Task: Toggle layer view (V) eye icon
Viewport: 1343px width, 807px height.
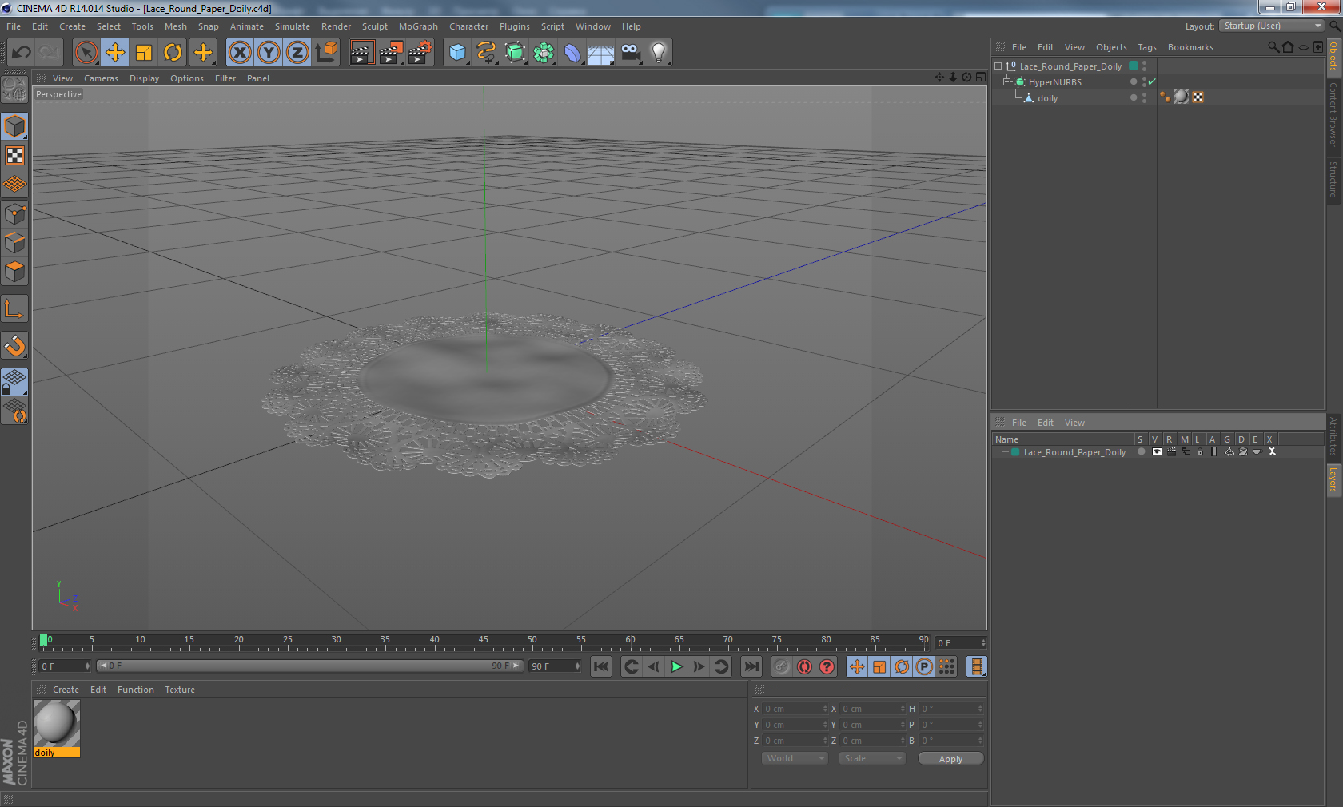Action: click(1157, 452)
